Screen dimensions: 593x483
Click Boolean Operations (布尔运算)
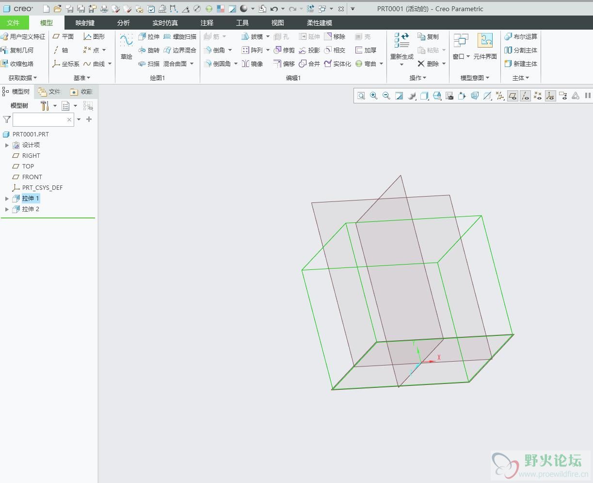coord(521,36)
